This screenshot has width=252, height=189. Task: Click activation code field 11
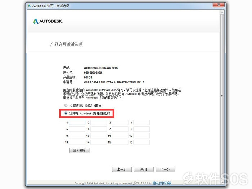pyautogui.click(x=120, y=136)
